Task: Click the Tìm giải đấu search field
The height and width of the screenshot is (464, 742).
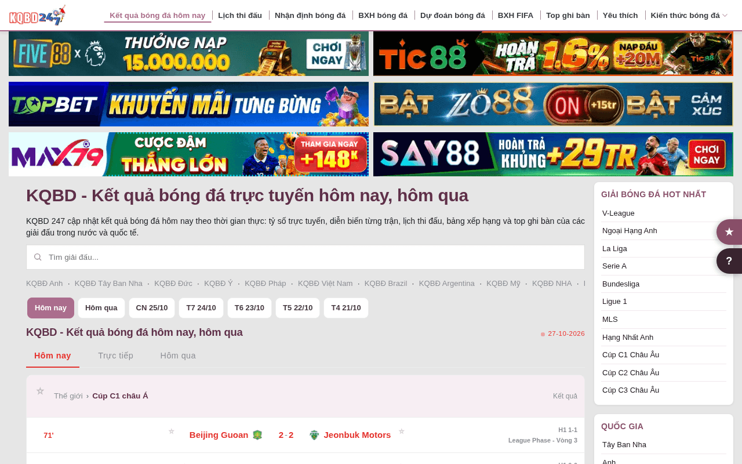Action: (305, 257)
